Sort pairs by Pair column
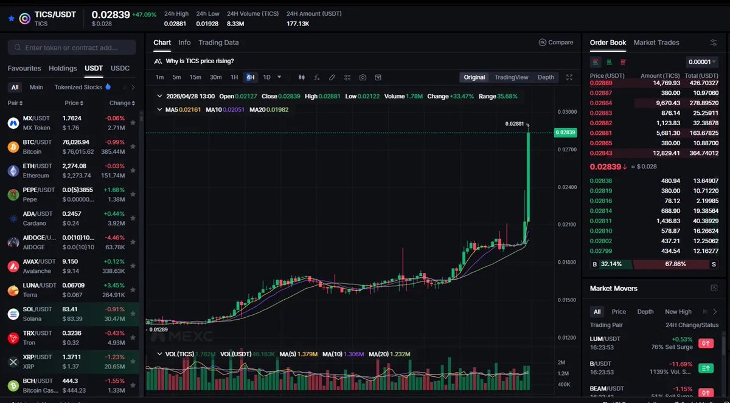730x403 pixels. coord(15,103)
